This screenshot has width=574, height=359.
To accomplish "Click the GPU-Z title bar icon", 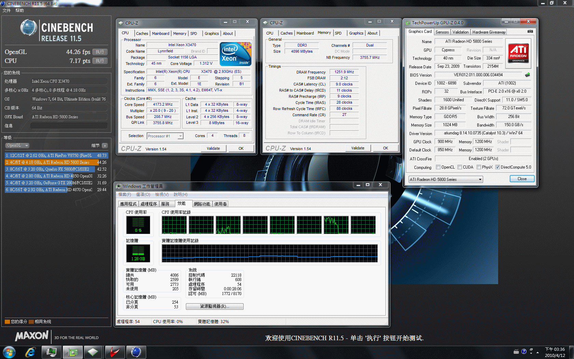I will click(x=408, y=23).
